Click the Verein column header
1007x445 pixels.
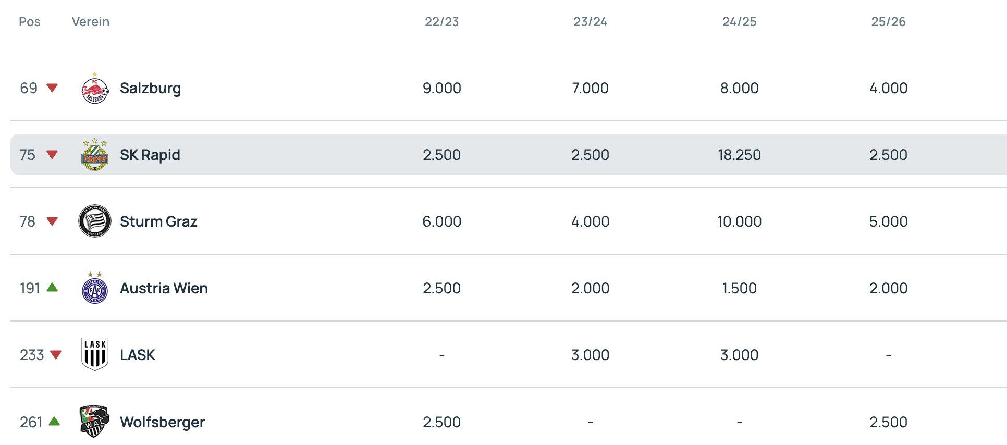[91, 22]
